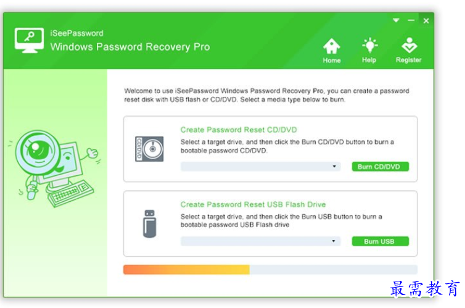
Task: Open the title bar dropdown triangle menu
Action: click(396, 20)
